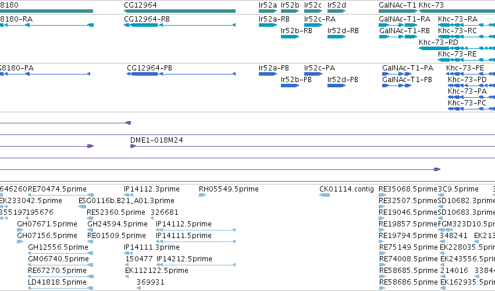Select the Ir52a-RB transcript glyph

pos(268,25)
